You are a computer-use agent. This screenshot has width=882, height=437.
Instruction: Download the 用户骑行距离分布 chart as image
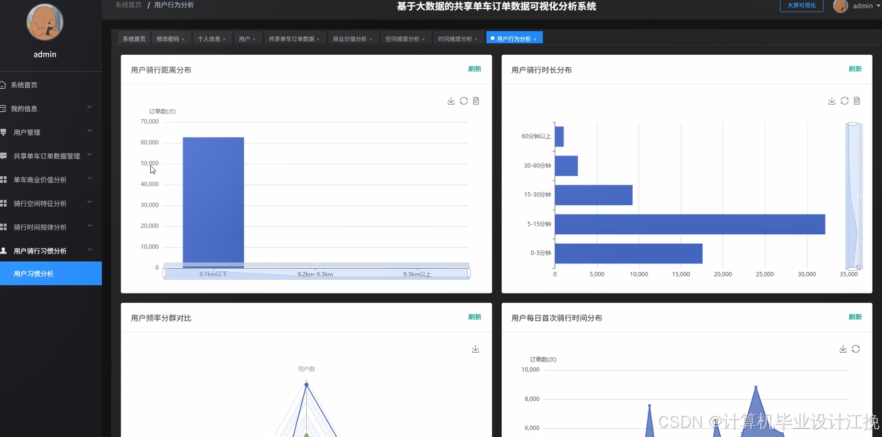click(451, 101)
